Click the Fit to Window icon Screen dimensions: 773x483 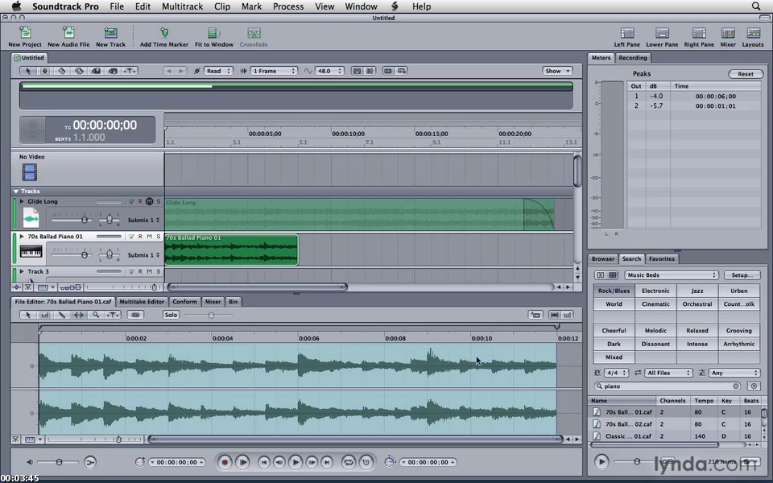[214, 33]
